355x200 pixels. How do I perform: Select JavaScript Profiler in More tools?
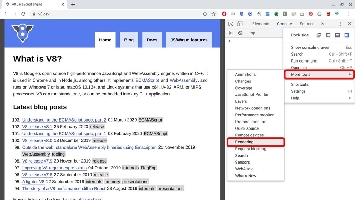click(x=256, y=94)
